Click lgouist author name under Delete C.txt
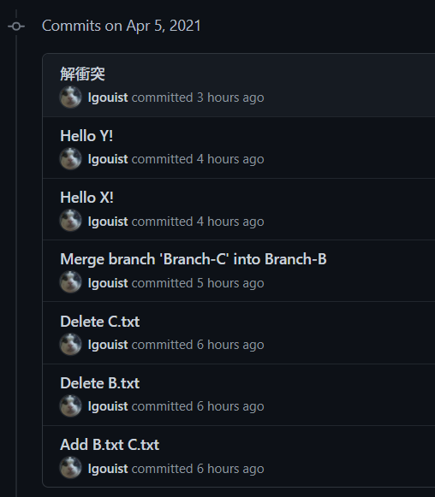The height and width of the screenshot is (497, 435). coord(108,345)
